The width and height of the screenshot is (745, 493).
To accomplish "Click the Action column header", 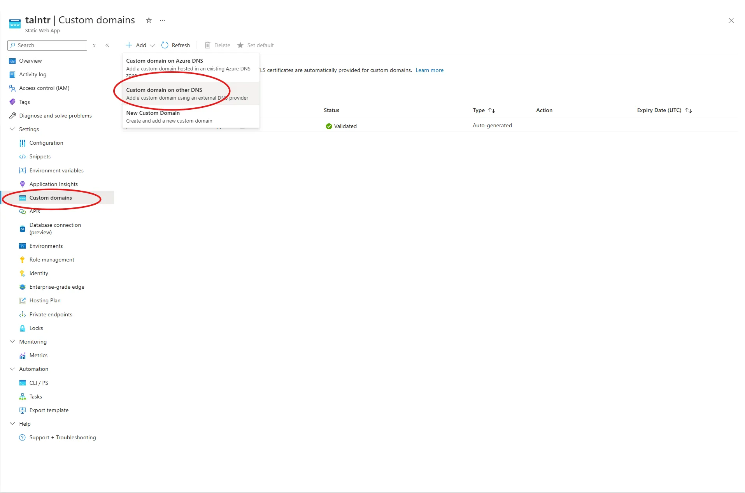I will [544, 111].
